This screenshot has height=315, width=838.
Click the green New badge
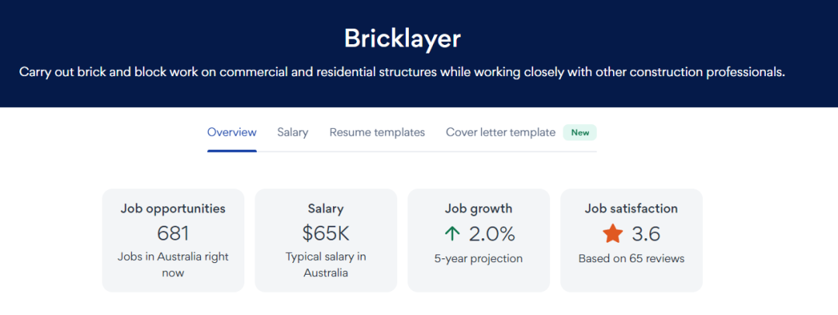tap(580, 132)
